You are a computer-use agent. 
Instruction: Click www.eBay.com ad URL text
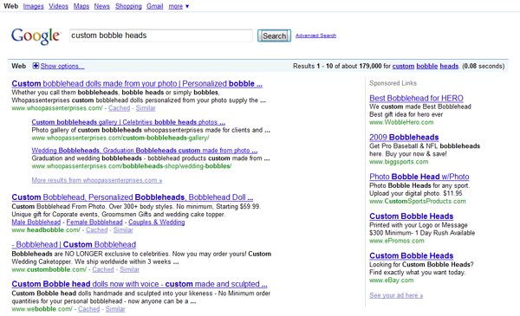coord(392,280)
